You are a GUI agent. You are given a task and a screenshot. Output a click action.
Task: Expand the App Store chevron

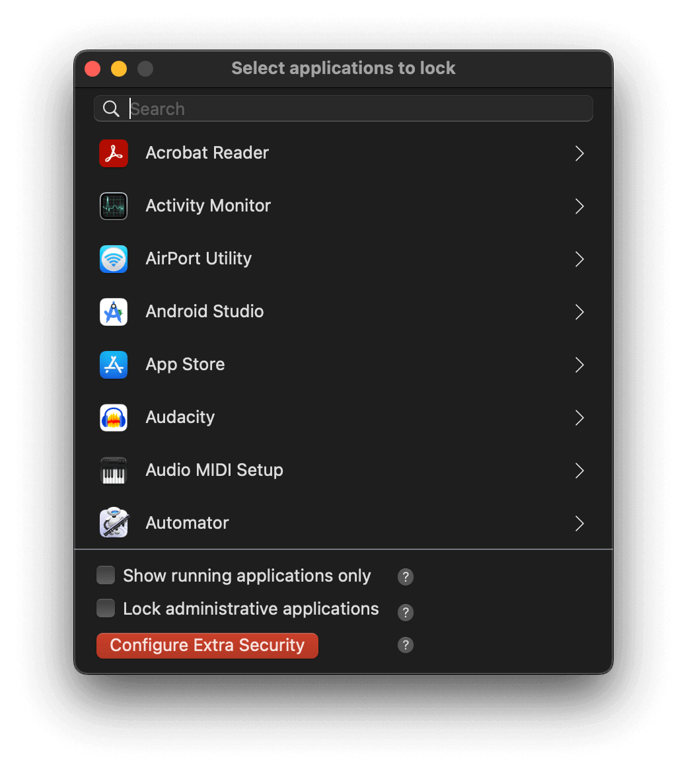tap(579, 364)
